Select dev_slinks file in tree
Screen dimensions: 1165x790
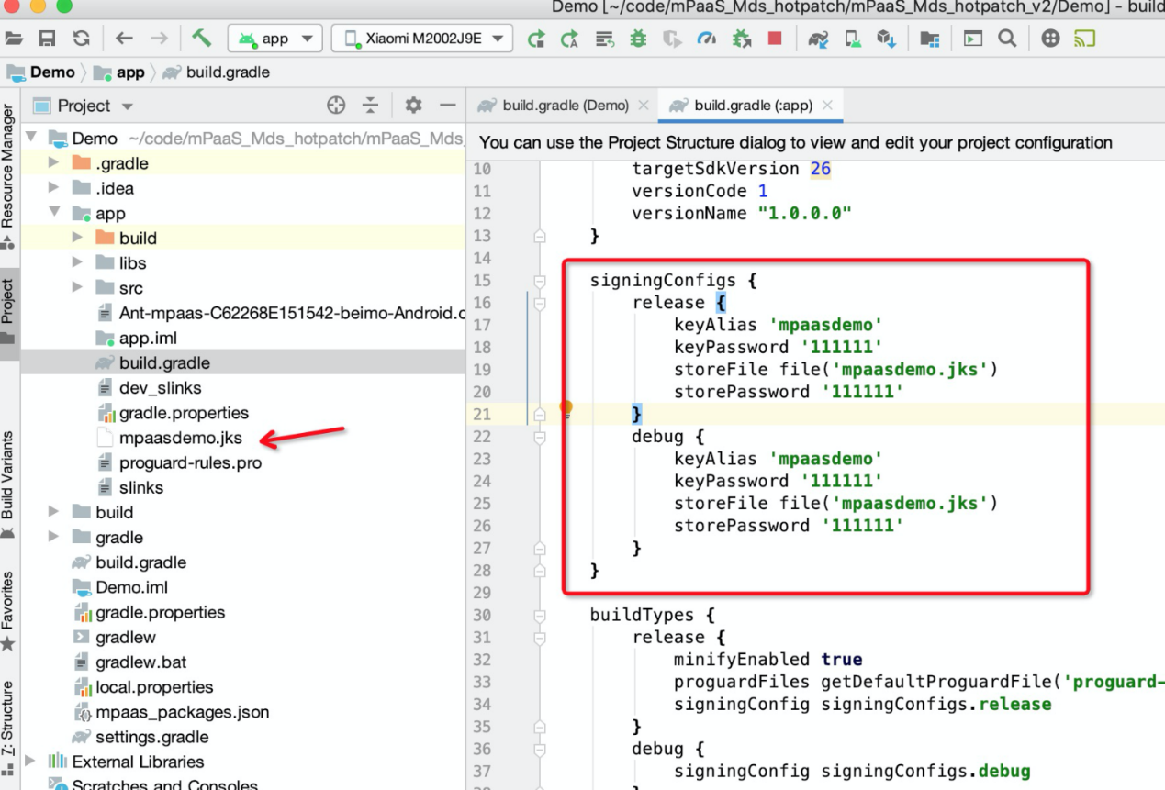[160, 388]
